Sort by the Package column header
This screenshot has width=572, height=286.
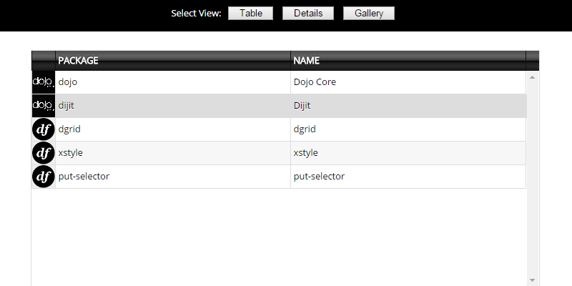click(x=173, y=61)
